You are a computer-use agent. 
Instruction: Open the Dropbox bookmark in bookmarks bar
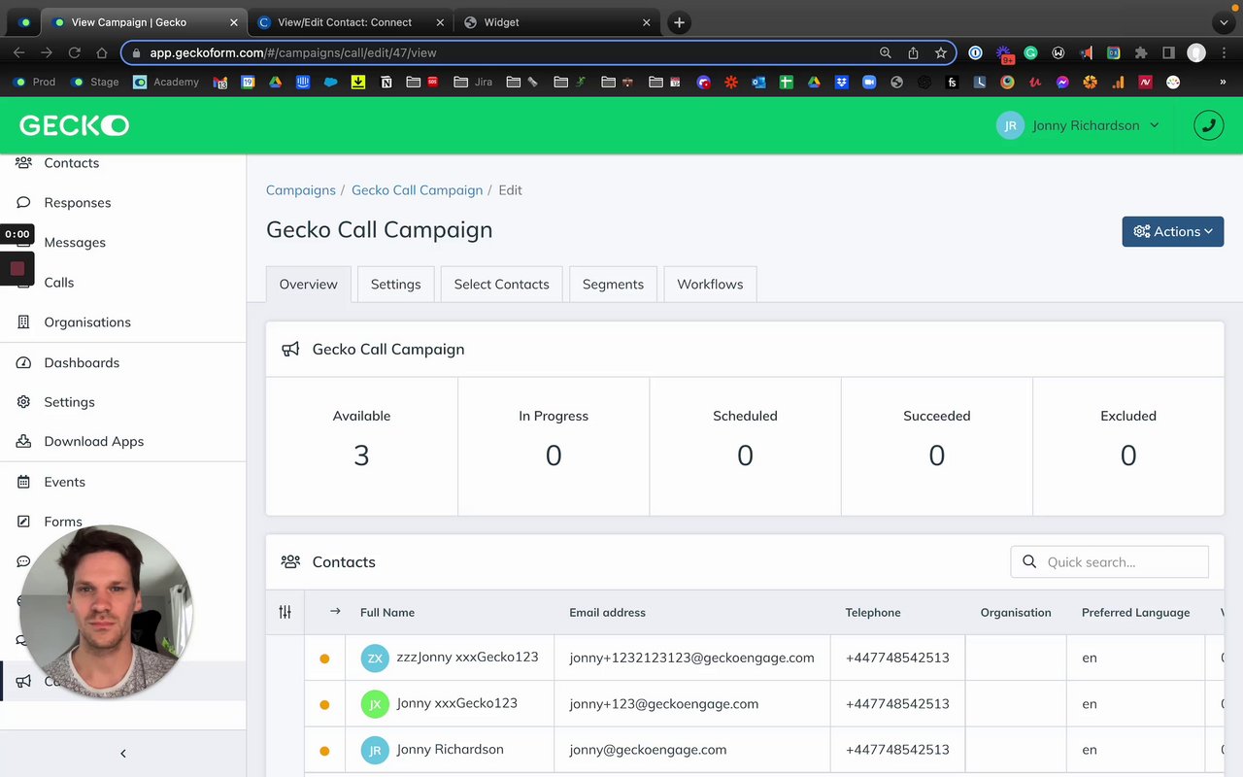tap(841, 82)
